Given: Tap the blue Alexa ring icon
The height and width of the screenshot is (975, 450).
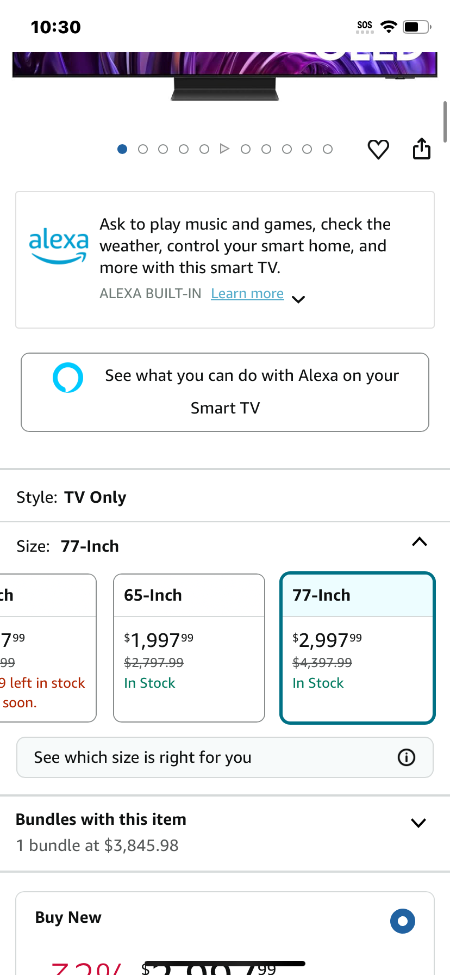Looking at the screenshot, I should pos(68,377).
